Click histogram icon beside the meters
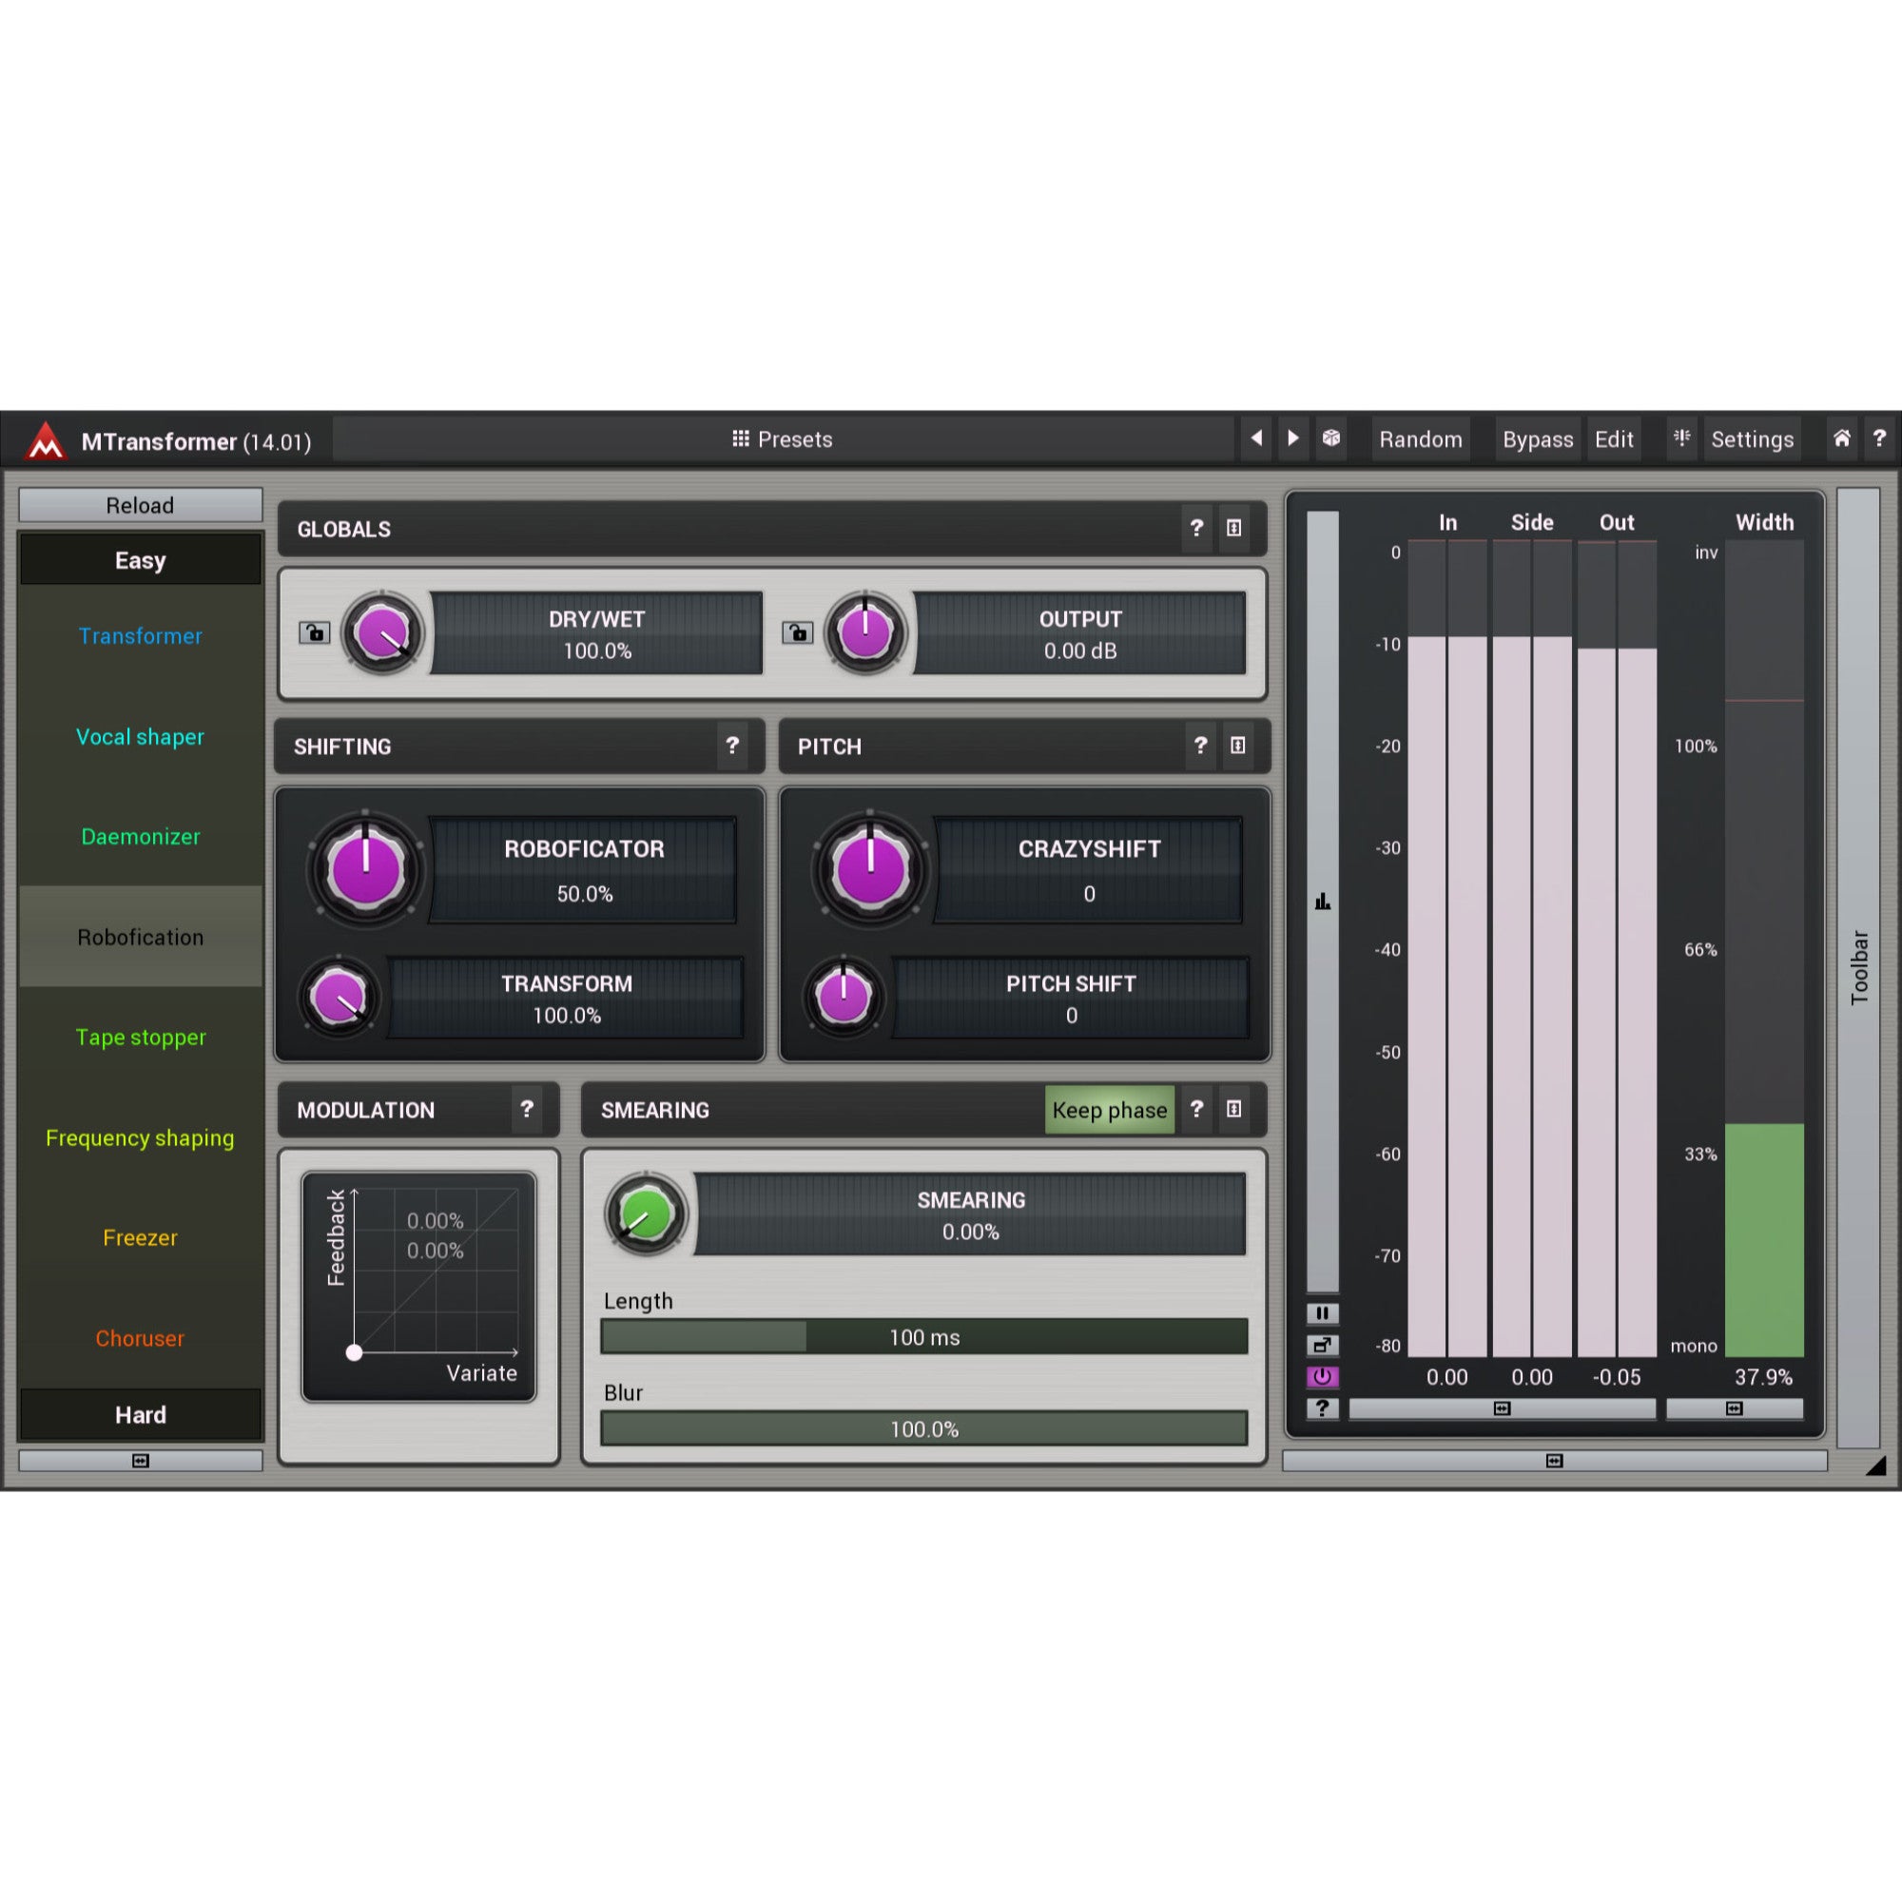 pos(1322,901)
